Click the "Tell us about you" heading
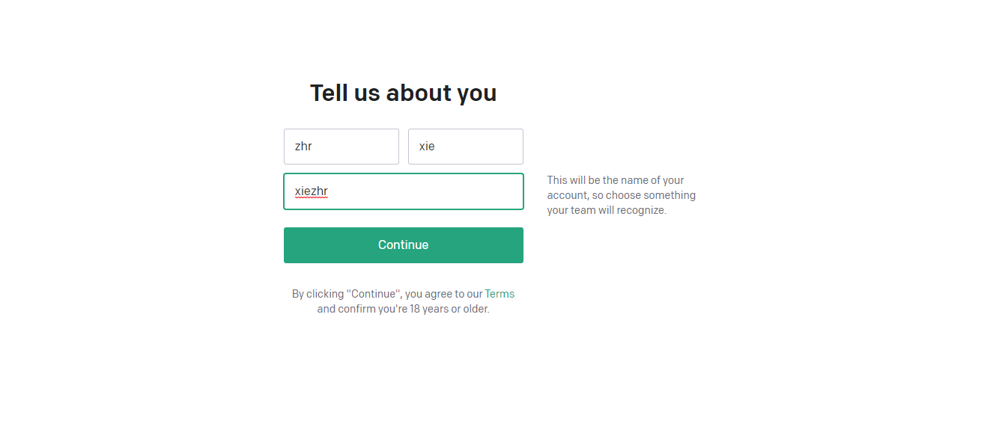1005x421 pixels. (403, 93)
